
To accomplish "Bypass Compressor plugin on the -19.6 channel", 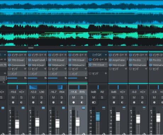I will point(10,65).
